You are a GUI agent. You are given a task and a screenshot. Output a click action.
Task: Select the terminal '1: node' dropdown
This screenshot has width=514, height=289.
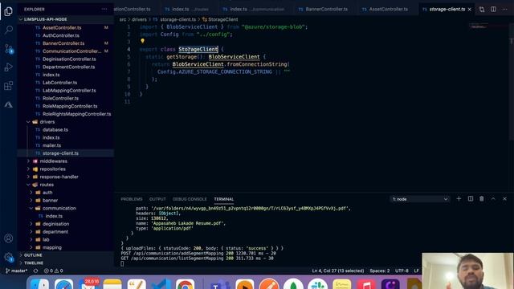pos(420,199)
